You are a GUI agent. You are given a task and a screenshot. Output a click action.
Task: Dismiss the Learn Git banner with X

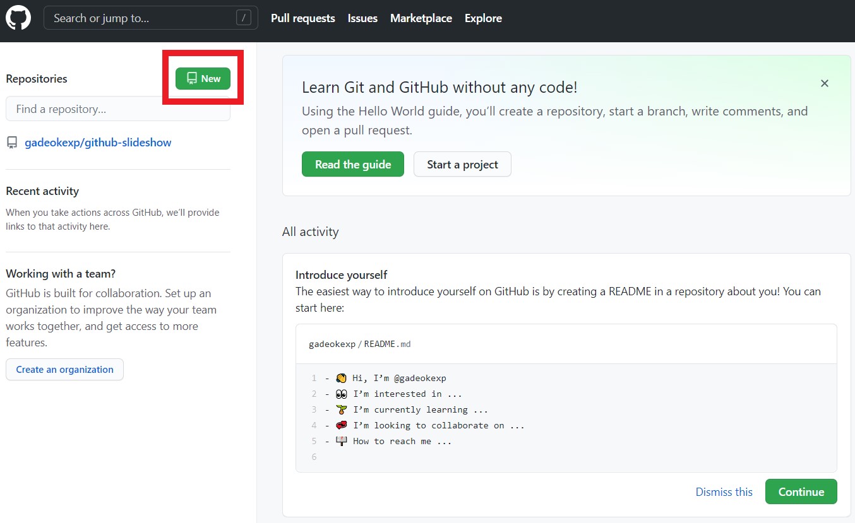click(824, 83)
